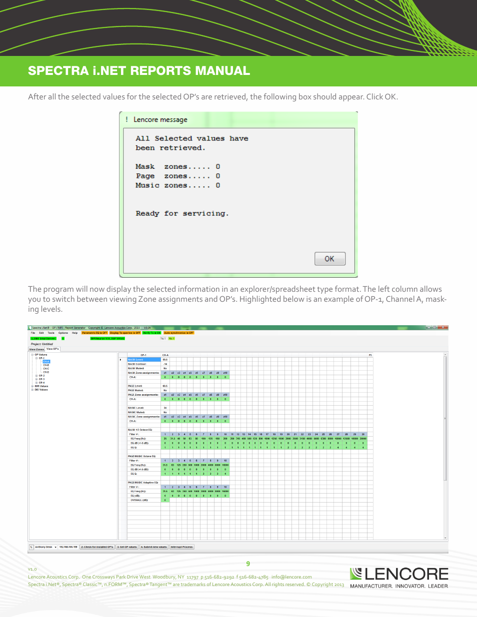Image resolution: width=477 pixels, height=617 pixels.
Task: Open the Help menu
Action: 74,333
